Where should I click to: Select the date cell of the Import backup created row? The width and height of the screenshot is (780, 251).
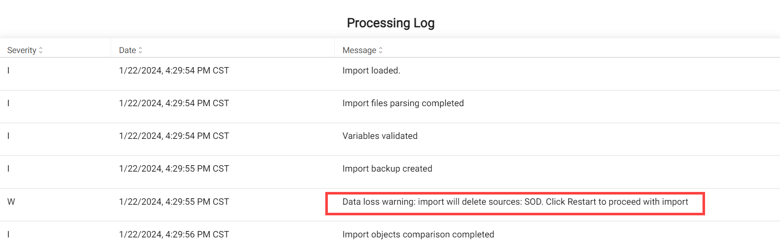coord(174,169)
